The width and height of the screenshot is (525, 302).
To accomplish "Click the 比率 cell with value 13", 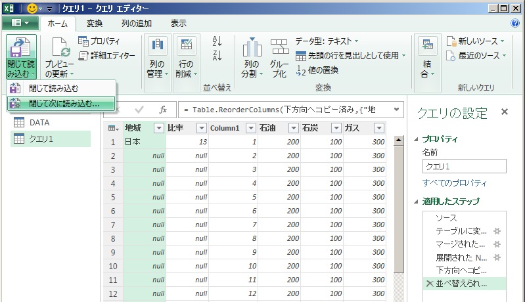I will click(187, 142).
